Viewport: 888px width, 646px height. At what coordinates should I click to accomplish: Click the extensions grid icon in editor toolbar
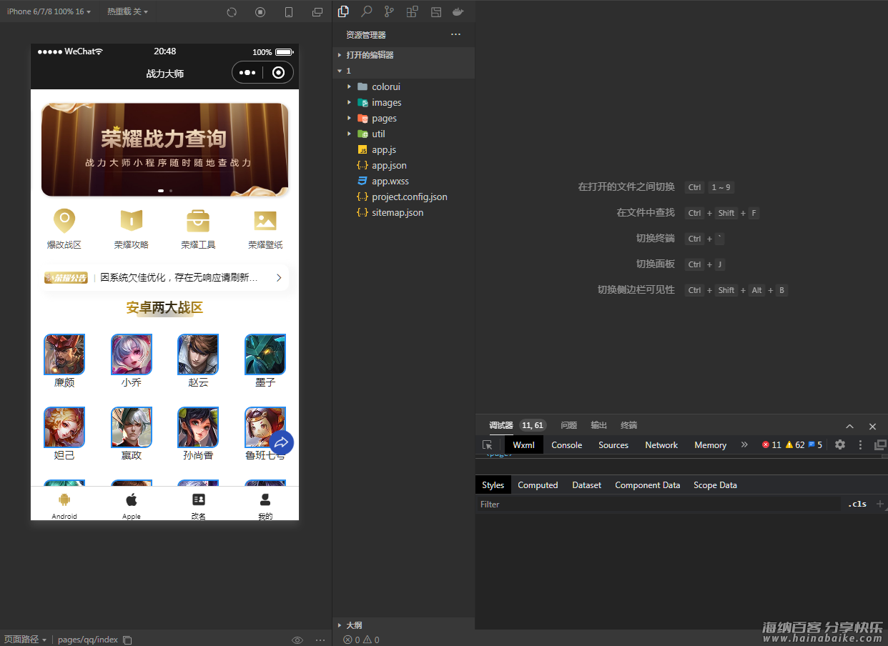tap(412, 11)
